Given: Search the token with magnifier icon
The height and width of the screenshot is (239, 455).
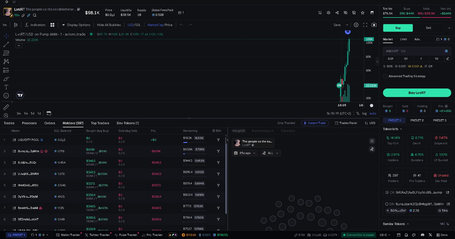Looking at the screenshot, I should click(x=35, y=16).
